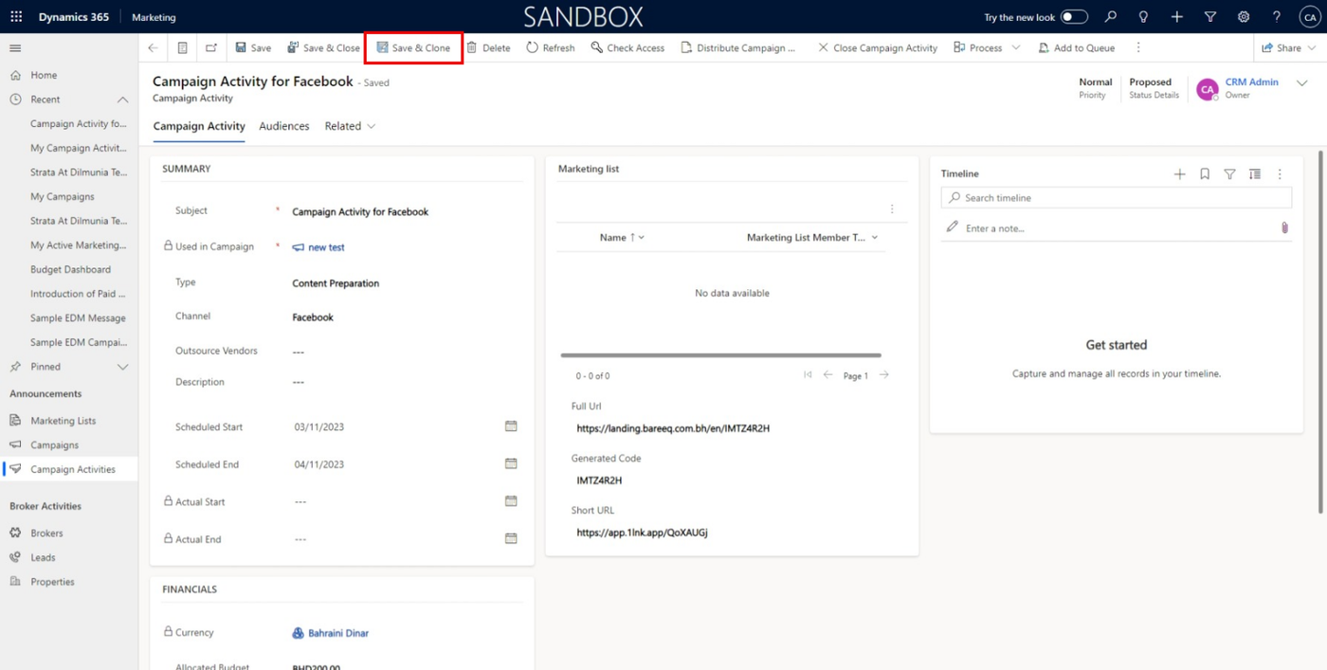The height and width of the screenshot is (670, 1327).
Task: Click the Search timeline input field
Action: pyautogui.click(x=1125, y=198)
